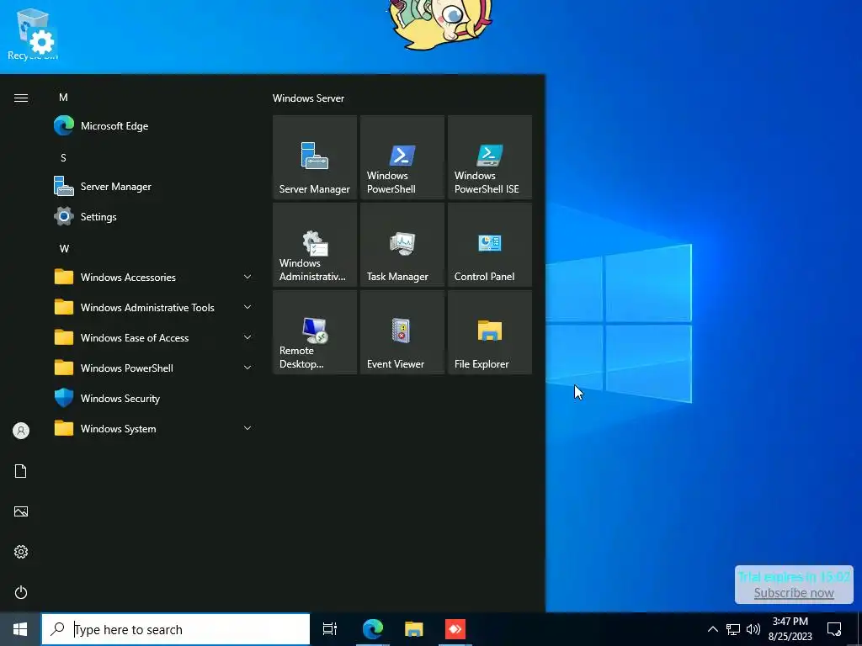This screenshot has height=646, width=862.
Task: Open the Windows PowerShell ISE tile
Action: [490, 157]
